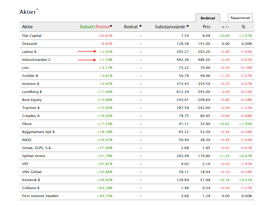The height and width of the screenshot is (207, 270).
Task: Select VNV Global stock name
Action: (32, 172)
